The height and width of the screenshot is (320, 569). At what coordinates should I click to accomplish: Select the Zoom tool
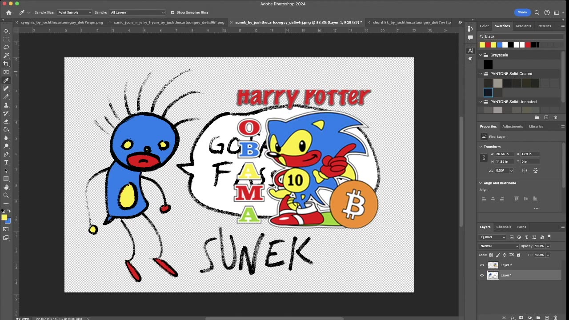(x=6, y=195)
